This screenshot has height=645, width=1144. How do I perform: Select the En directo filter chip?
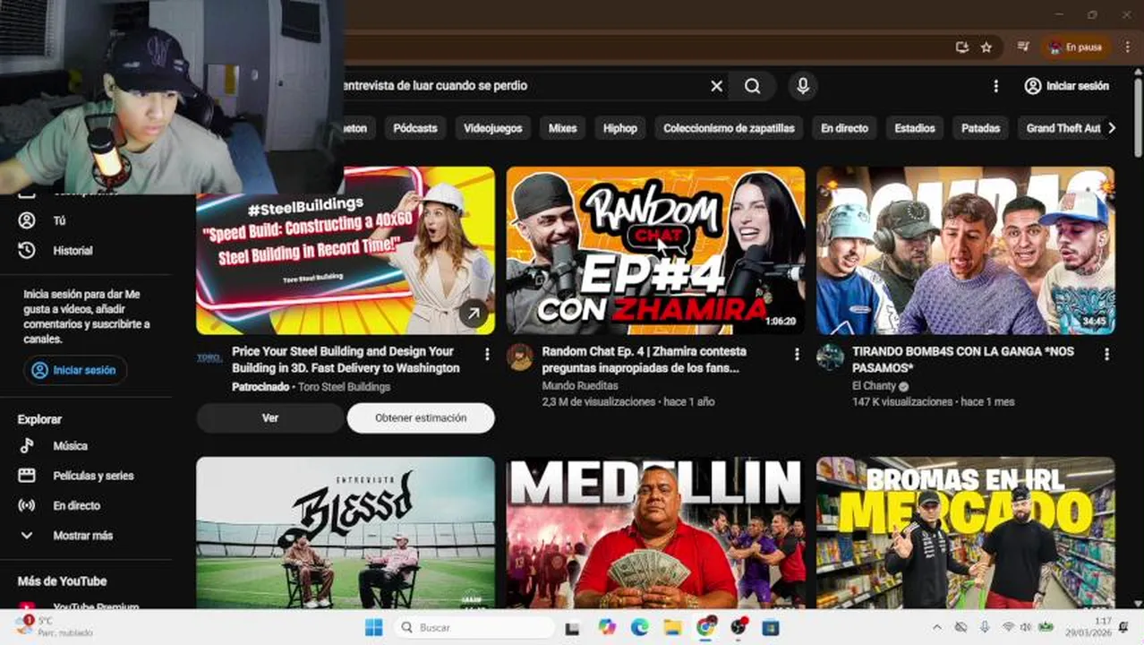(x=845, y=128)
